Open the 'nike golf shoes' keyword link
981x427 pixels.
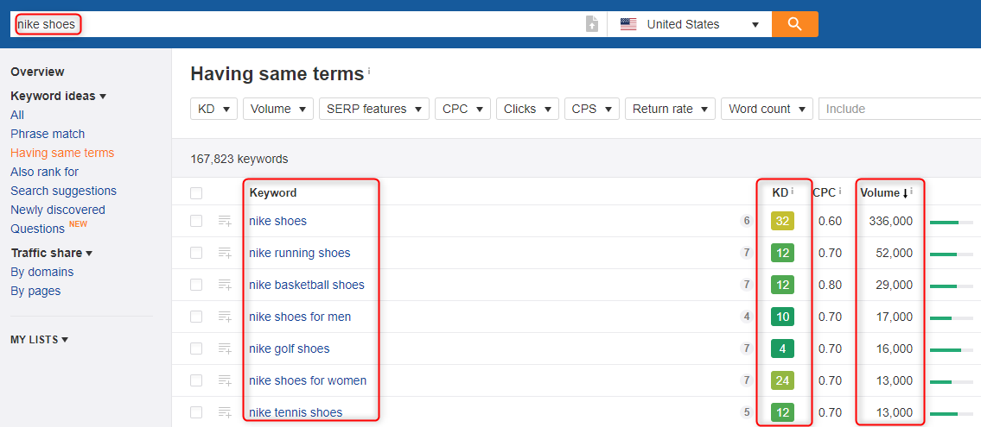click(x=289, y=349)
